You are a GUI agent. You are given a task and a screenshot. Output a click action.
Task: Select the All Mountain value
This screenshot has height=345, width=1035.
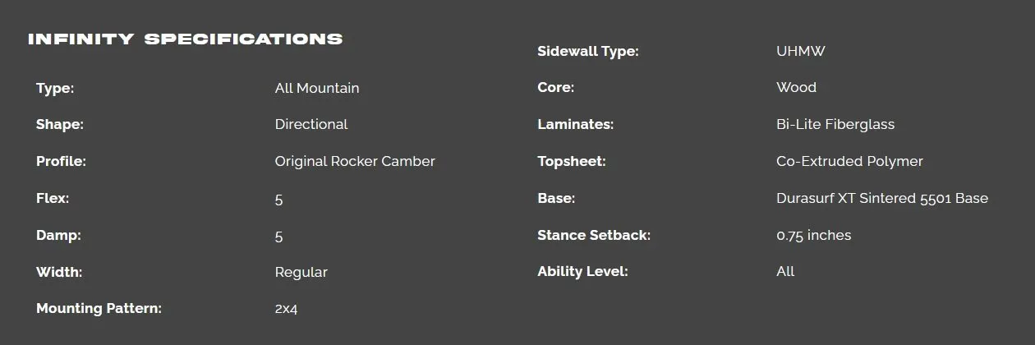pyautogui.click(x=317, y=88)
